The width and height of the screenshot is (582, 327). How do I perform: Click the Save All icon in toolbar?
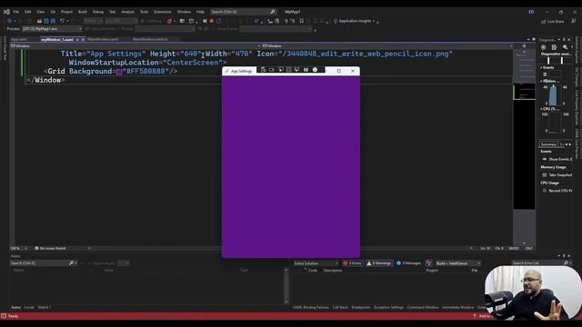[x=53, y=21]
